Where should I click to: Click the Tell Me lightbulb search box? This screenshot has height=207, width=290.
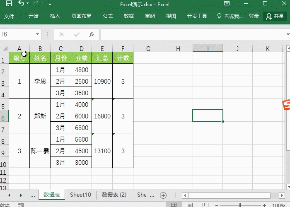tap(230, 16)
